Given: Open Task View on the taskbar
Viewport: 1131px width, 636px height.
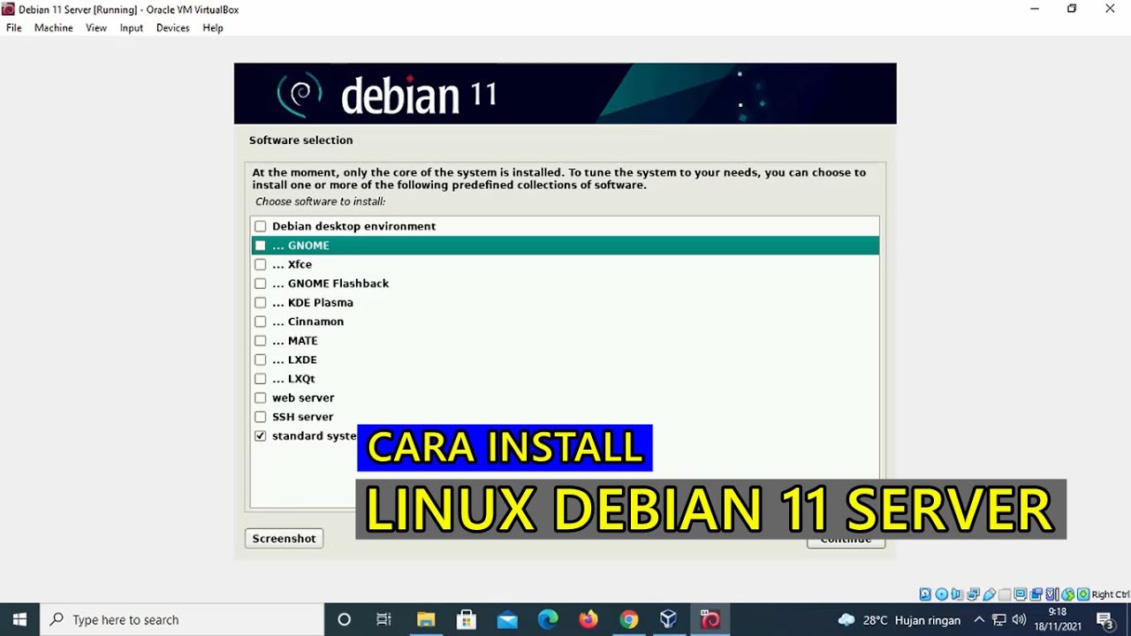Looking at the screenshot, I should [x=383, y=619].
